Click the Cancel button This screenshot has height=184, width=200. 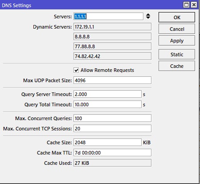(177, 29)
